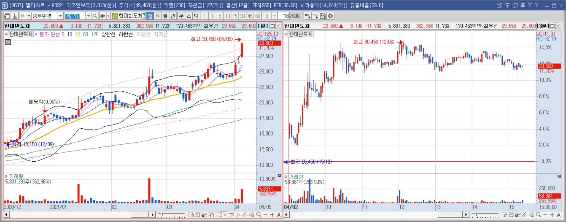Click the zoom-in plus icon under daily chart

(x=272, y=215)
